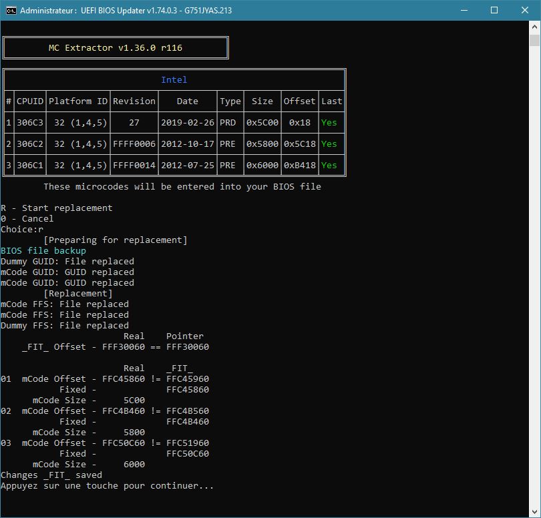Viewport: 541px width, 518px height.
Task: Click the blue 'Intel' table heading
Action: click(174, 79)
